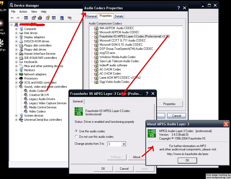Select Sipro Lab Telecom Audio Codec entry
The image size is (231, 179).
pyautogui.click(x=119, y=61)
